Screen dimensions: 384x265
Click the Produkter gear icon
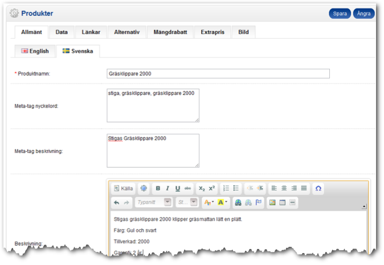point(14,13)
